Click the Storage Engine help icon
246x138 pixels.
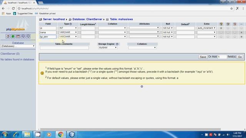coord(117,44)
